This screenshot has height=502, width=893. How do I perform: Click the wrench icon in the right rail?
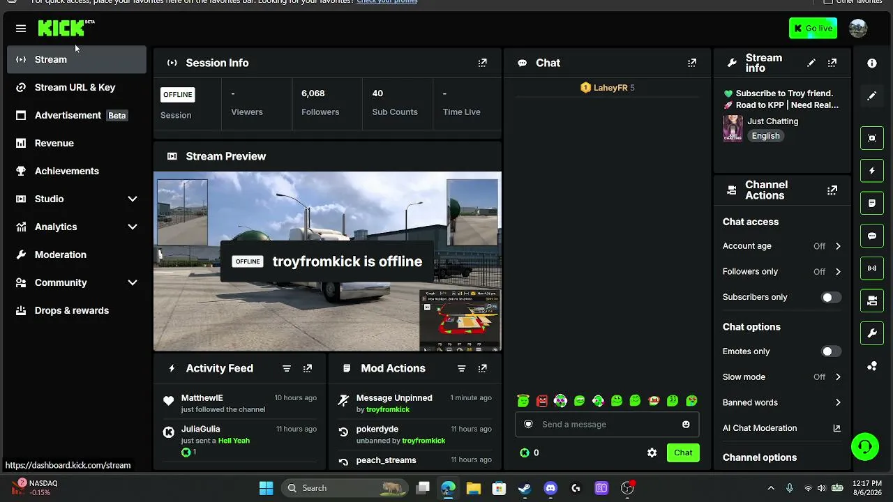point(872,333)
